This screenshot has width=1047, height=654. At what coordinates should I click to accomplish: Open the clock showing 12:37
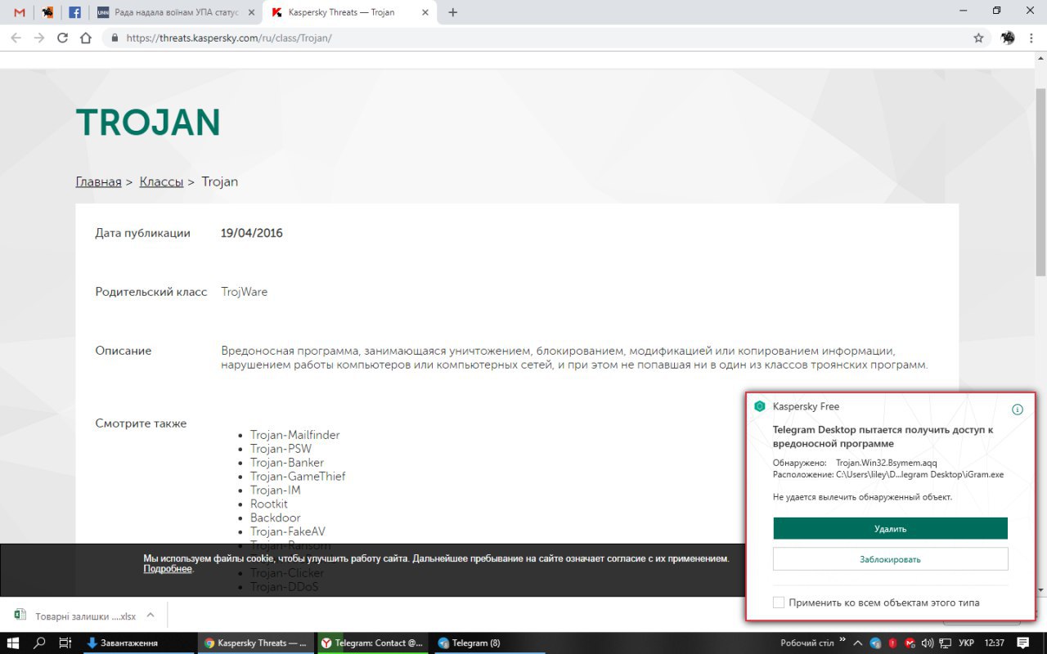point(995,643)
